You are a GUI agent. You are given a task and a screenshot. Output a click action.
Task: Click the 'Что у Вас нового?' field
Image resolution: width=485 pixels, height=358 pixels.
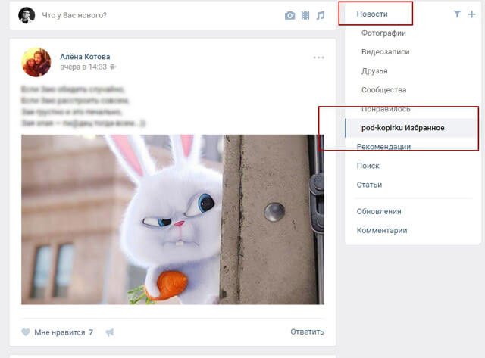74,15
